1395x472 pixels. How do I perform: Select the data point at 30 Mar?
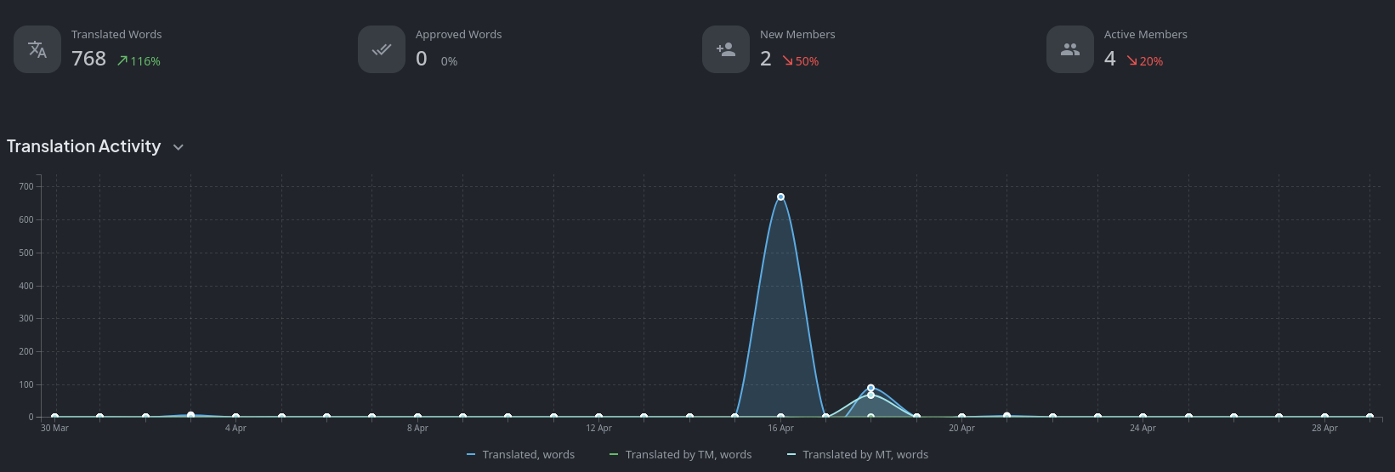(x=54, y=417)
